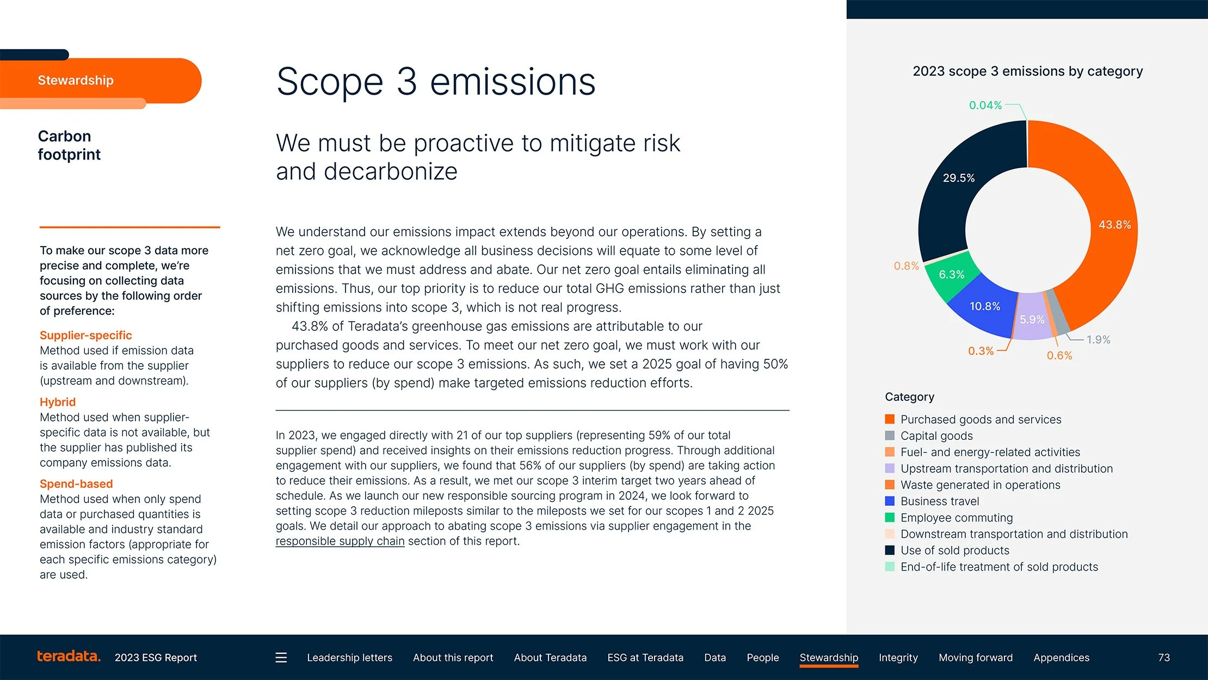Go to the Integrity section
Viewport: 1208px width, 680px height.
pos(898,658)
